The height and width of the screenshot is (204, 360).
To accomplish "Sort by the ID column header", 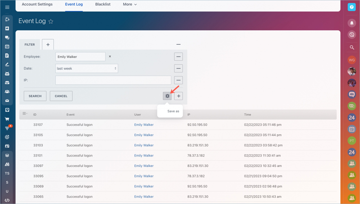I will [x=35, y=115].
